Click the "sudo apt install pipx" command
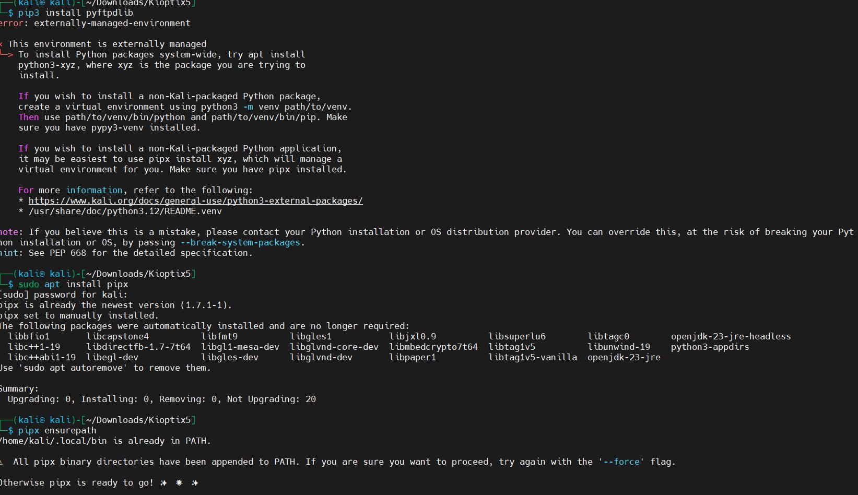Viewport: 858px width, 495px height. 73,284
